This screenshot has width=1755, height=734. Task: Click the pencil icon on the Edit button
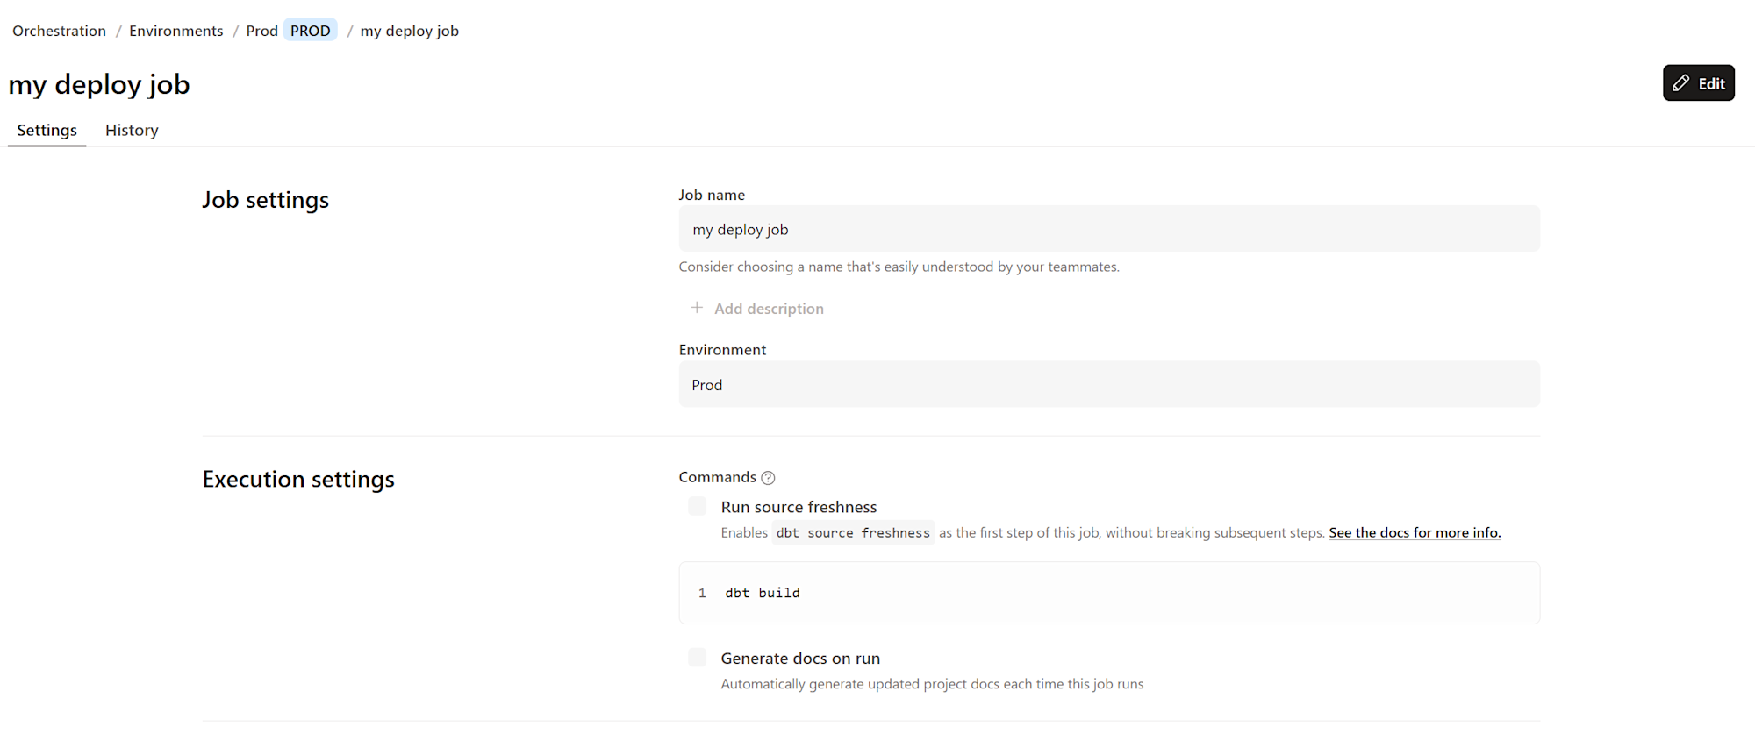(x=1680, y=83)
